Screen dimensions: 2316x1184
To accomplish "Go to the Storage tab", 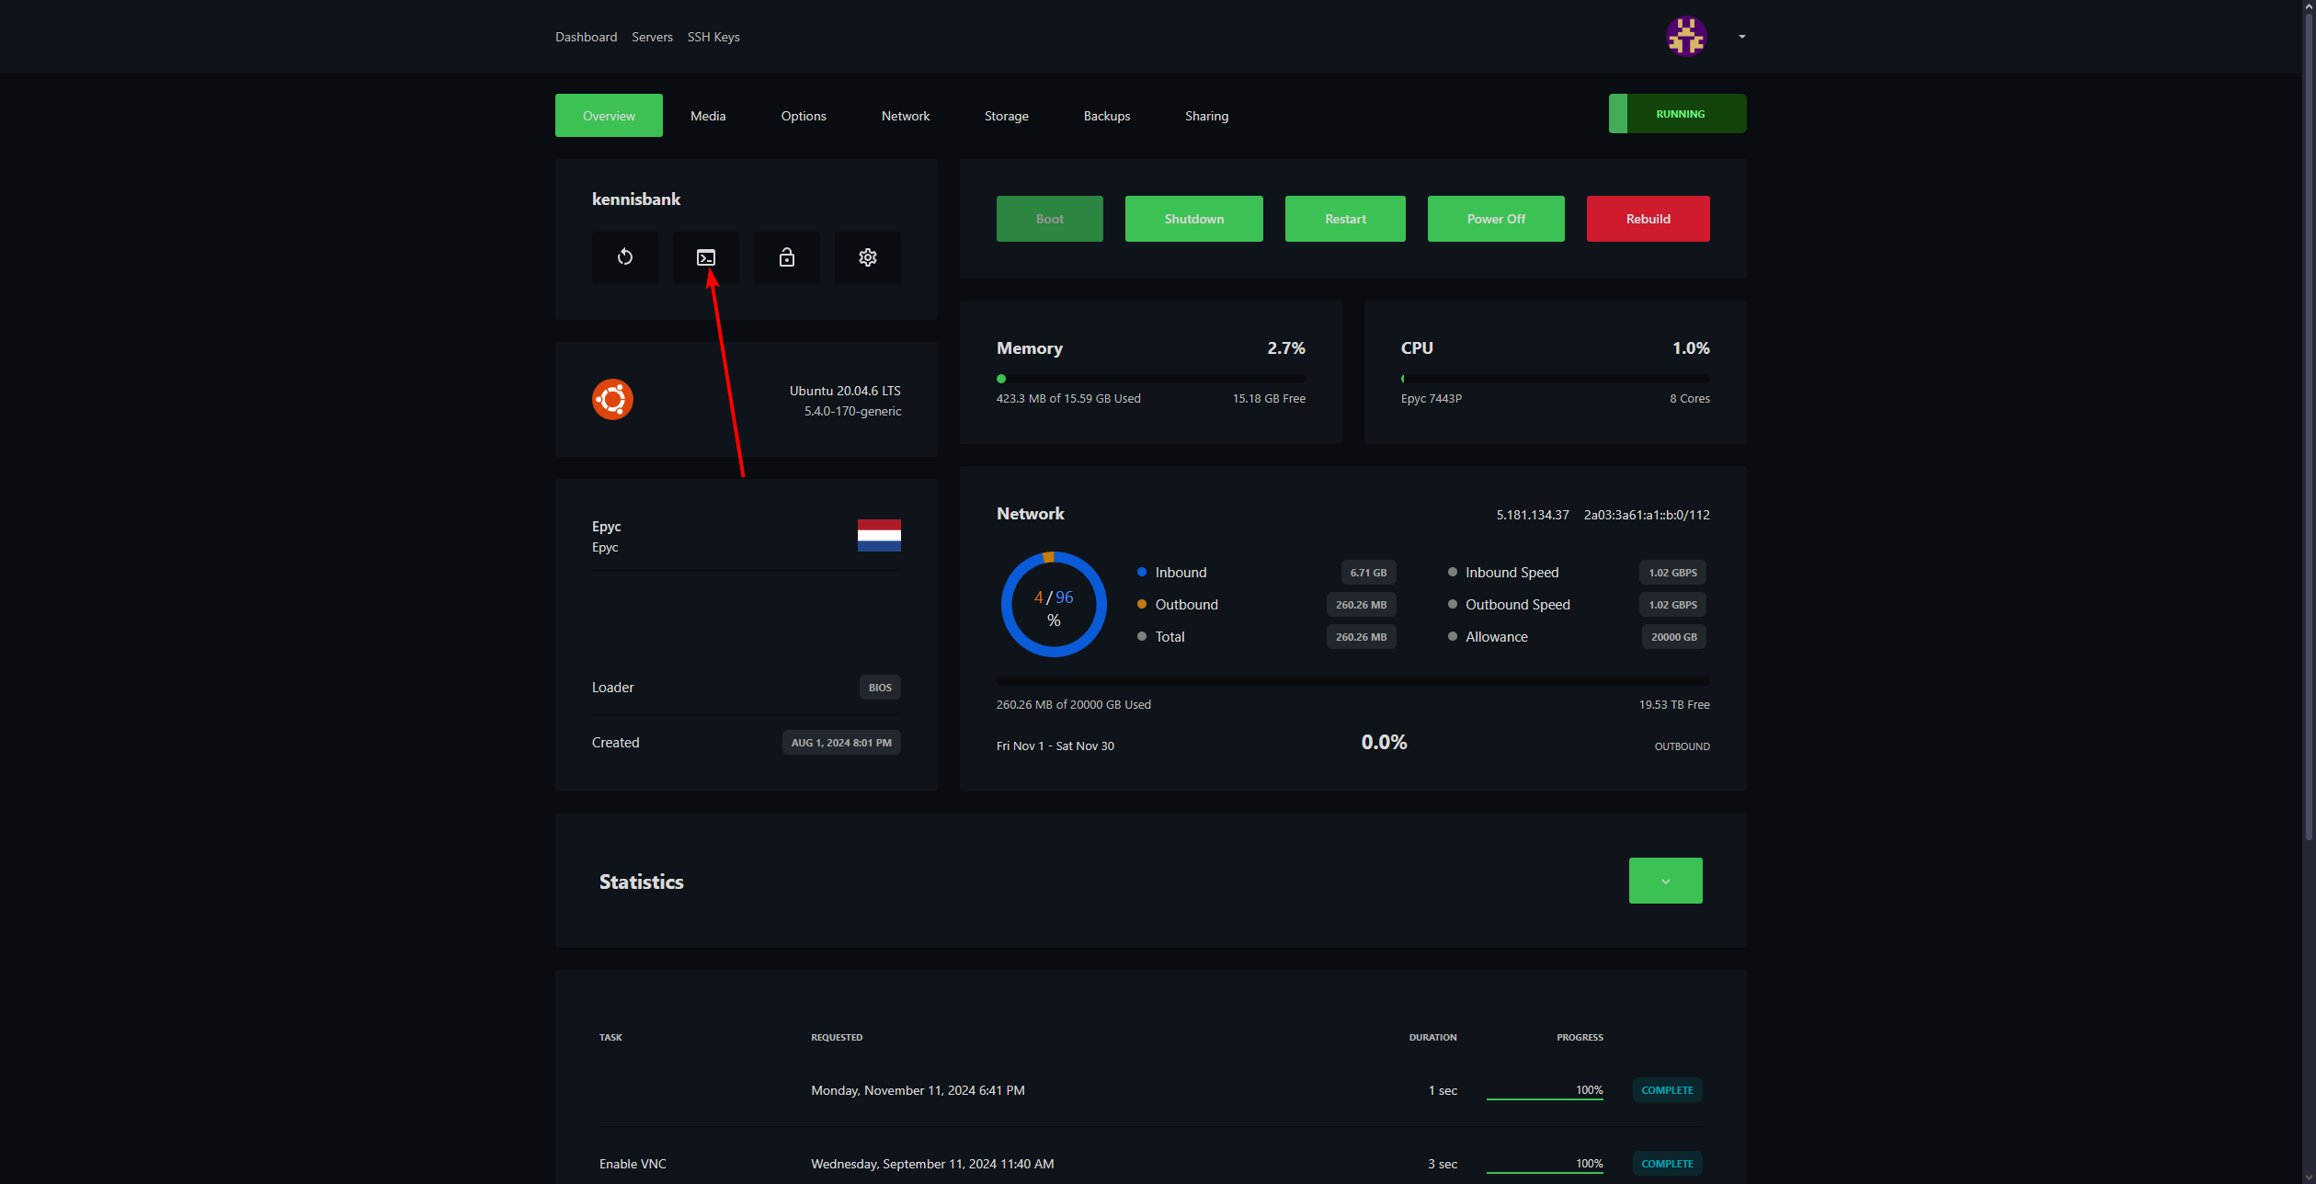I will (x=1006, y=116).
